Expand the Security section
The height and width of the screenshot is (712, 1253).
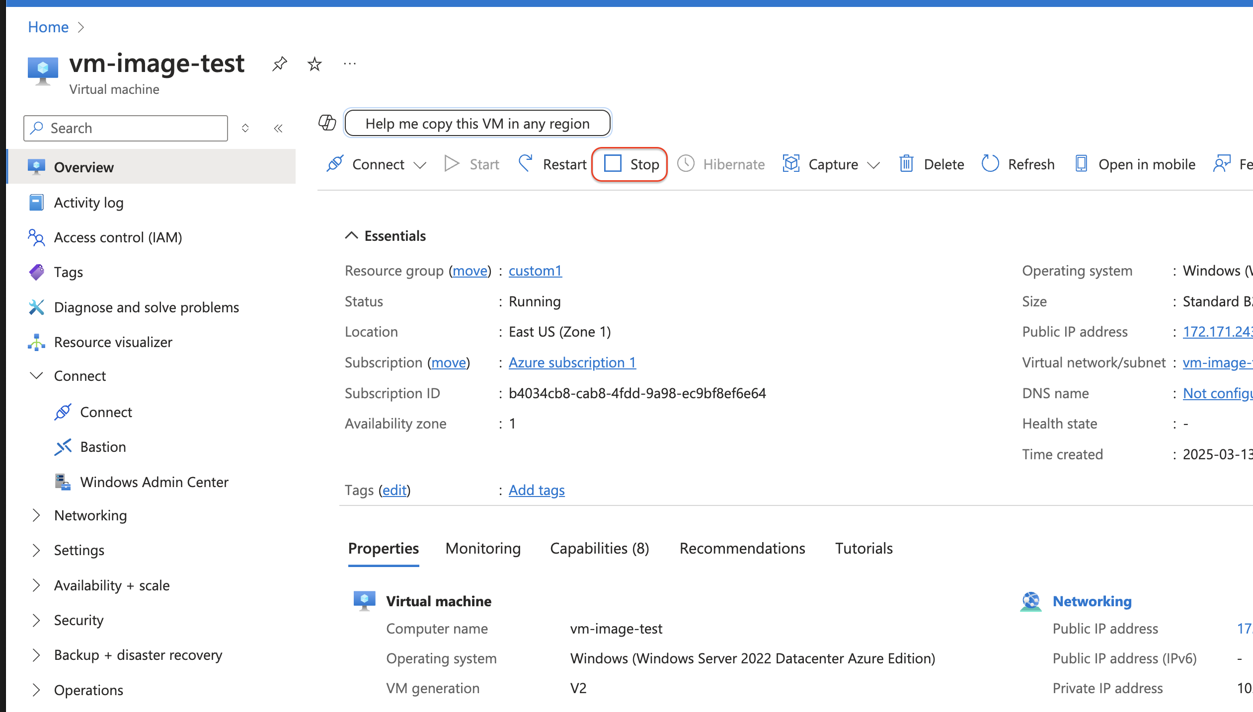pyautogui.click(x=36, y=620)
